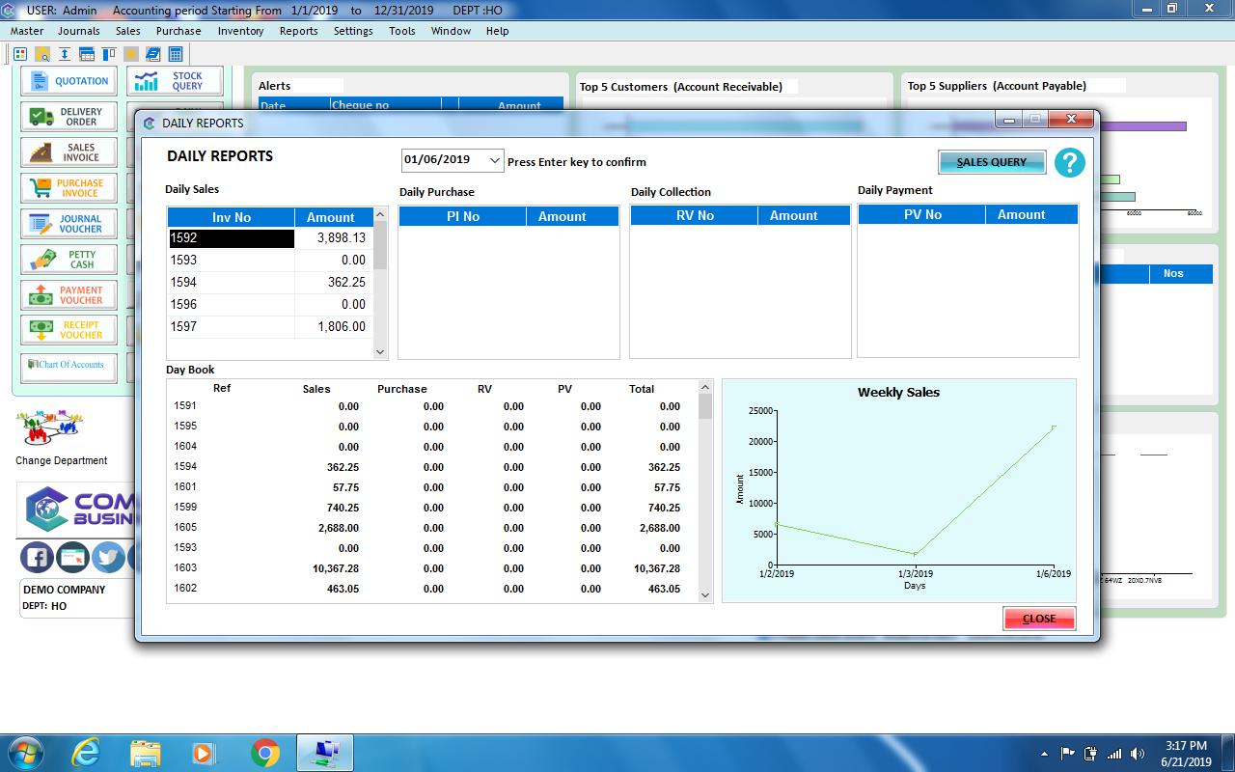
Task: Open the Inventory menu
Action: tap(240, 31)
